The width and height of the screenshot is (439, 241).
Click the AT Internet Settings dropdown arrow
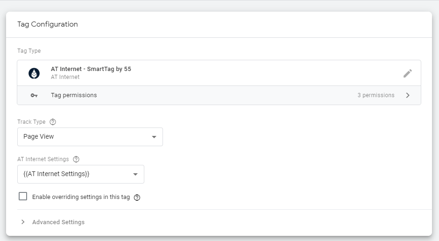[135, 174]
